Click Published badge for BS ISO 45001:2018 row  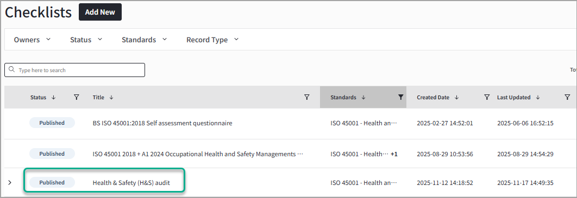tap(52, 123)
